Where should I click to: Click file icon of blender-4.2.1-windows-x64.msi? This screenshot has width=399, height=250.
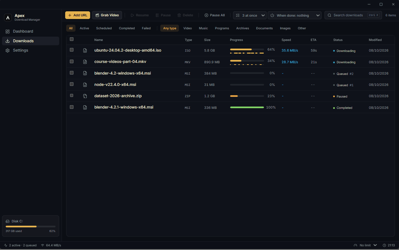pos(85,107)
